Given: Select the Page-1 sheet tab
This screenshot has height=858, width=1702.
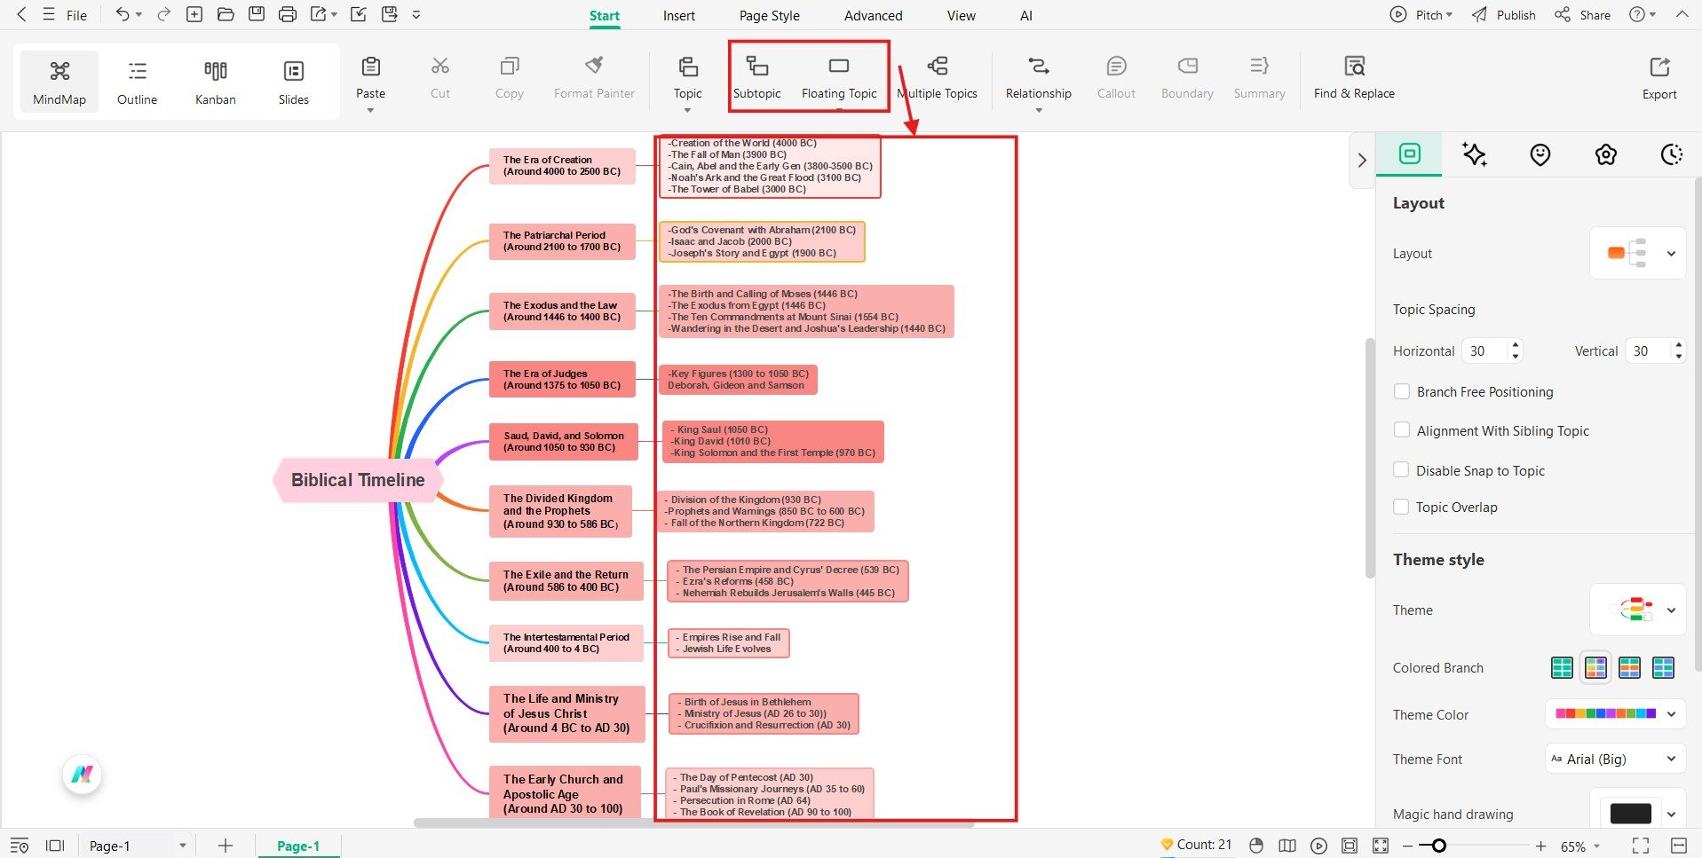Looking at the screenshot, I should [x=298, y=846].
